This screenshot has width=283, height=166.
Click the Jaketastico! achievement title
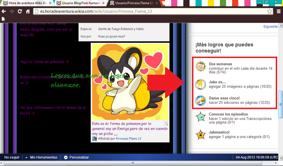219,132
